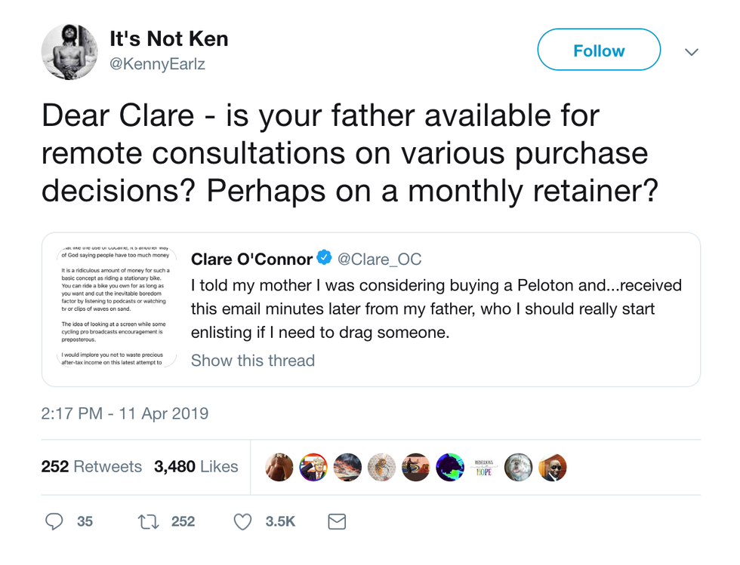View the 3,480 Likes list
This screenshot has height=565, width=740.
click(x=196, y=467)
